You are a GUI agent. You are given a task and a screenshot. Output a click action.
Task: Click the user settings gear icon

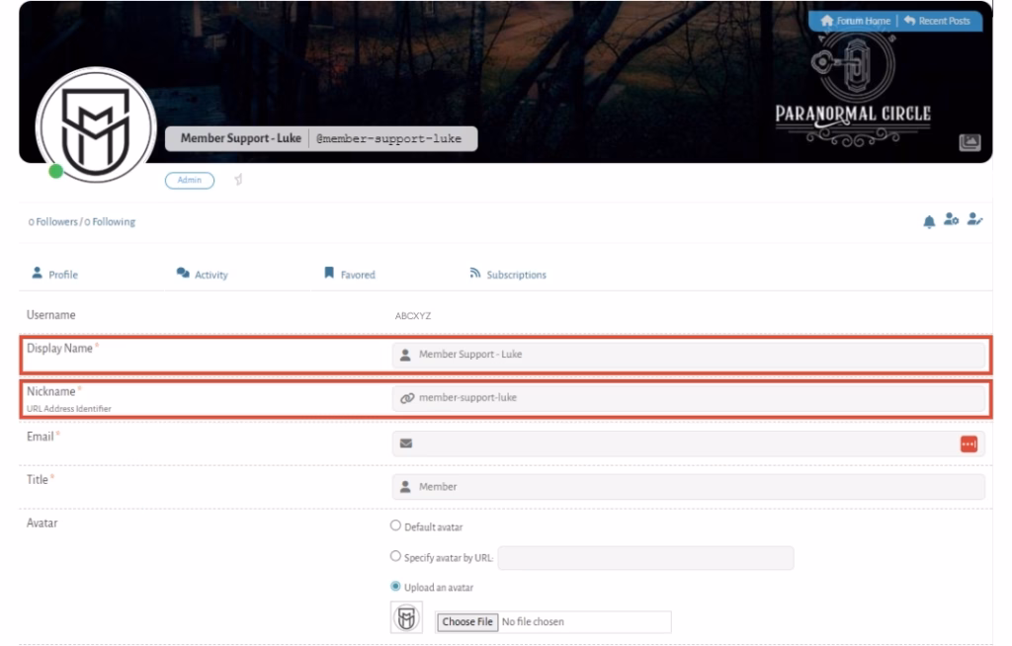(951, 219)
